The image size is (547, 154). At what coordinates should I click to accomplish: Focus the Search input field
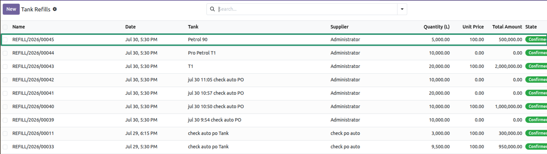click(x=307, y=9)
